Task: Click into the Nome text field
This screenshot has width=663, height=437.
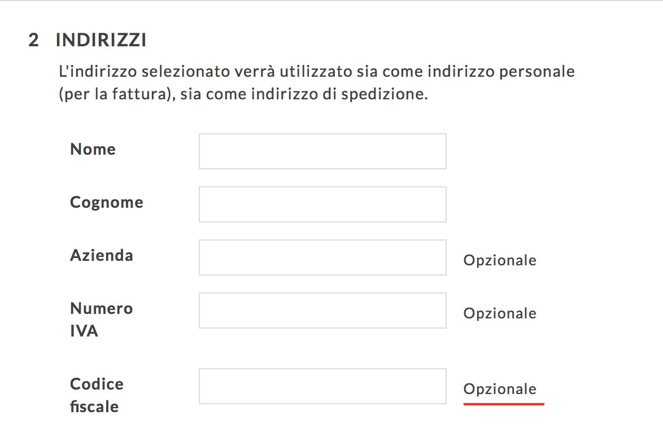Action: click(322, 151)
